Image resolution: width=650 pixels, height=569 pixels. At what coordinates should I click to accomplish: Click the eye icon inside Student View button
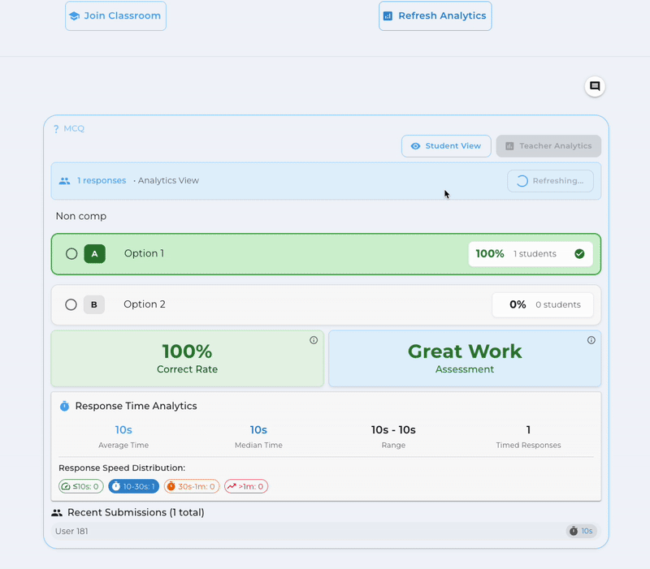[x=417, y=146]
